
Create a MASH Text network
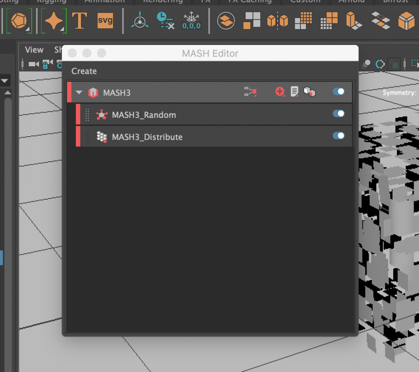coord(80,20)
